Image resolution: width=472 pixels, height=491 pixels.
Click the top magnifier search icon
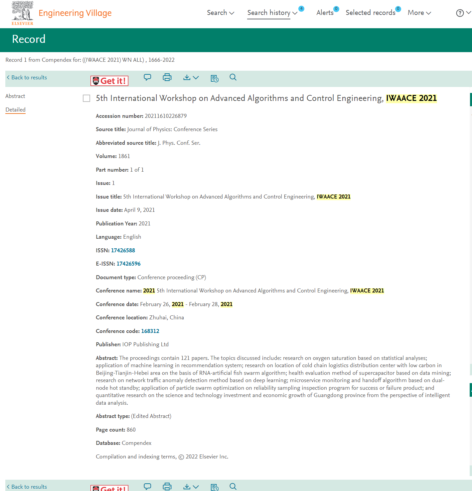coord(233,77)
